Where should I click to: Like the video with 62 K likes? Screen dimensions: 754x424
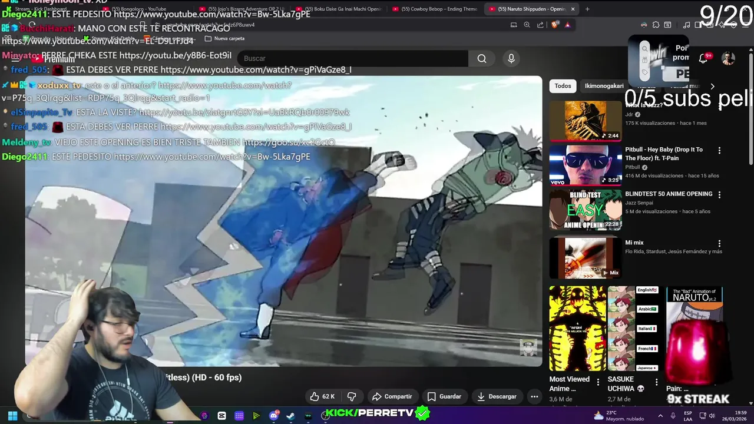point(323,396)
